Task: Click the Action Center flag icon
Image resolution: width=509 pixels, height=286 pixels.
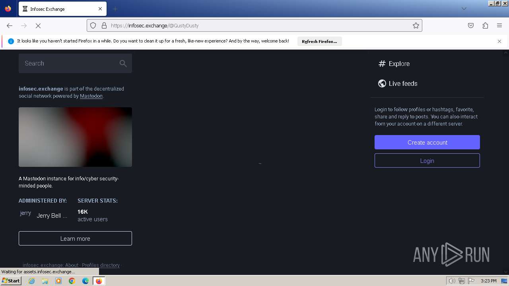Action: tap(471, 281)
